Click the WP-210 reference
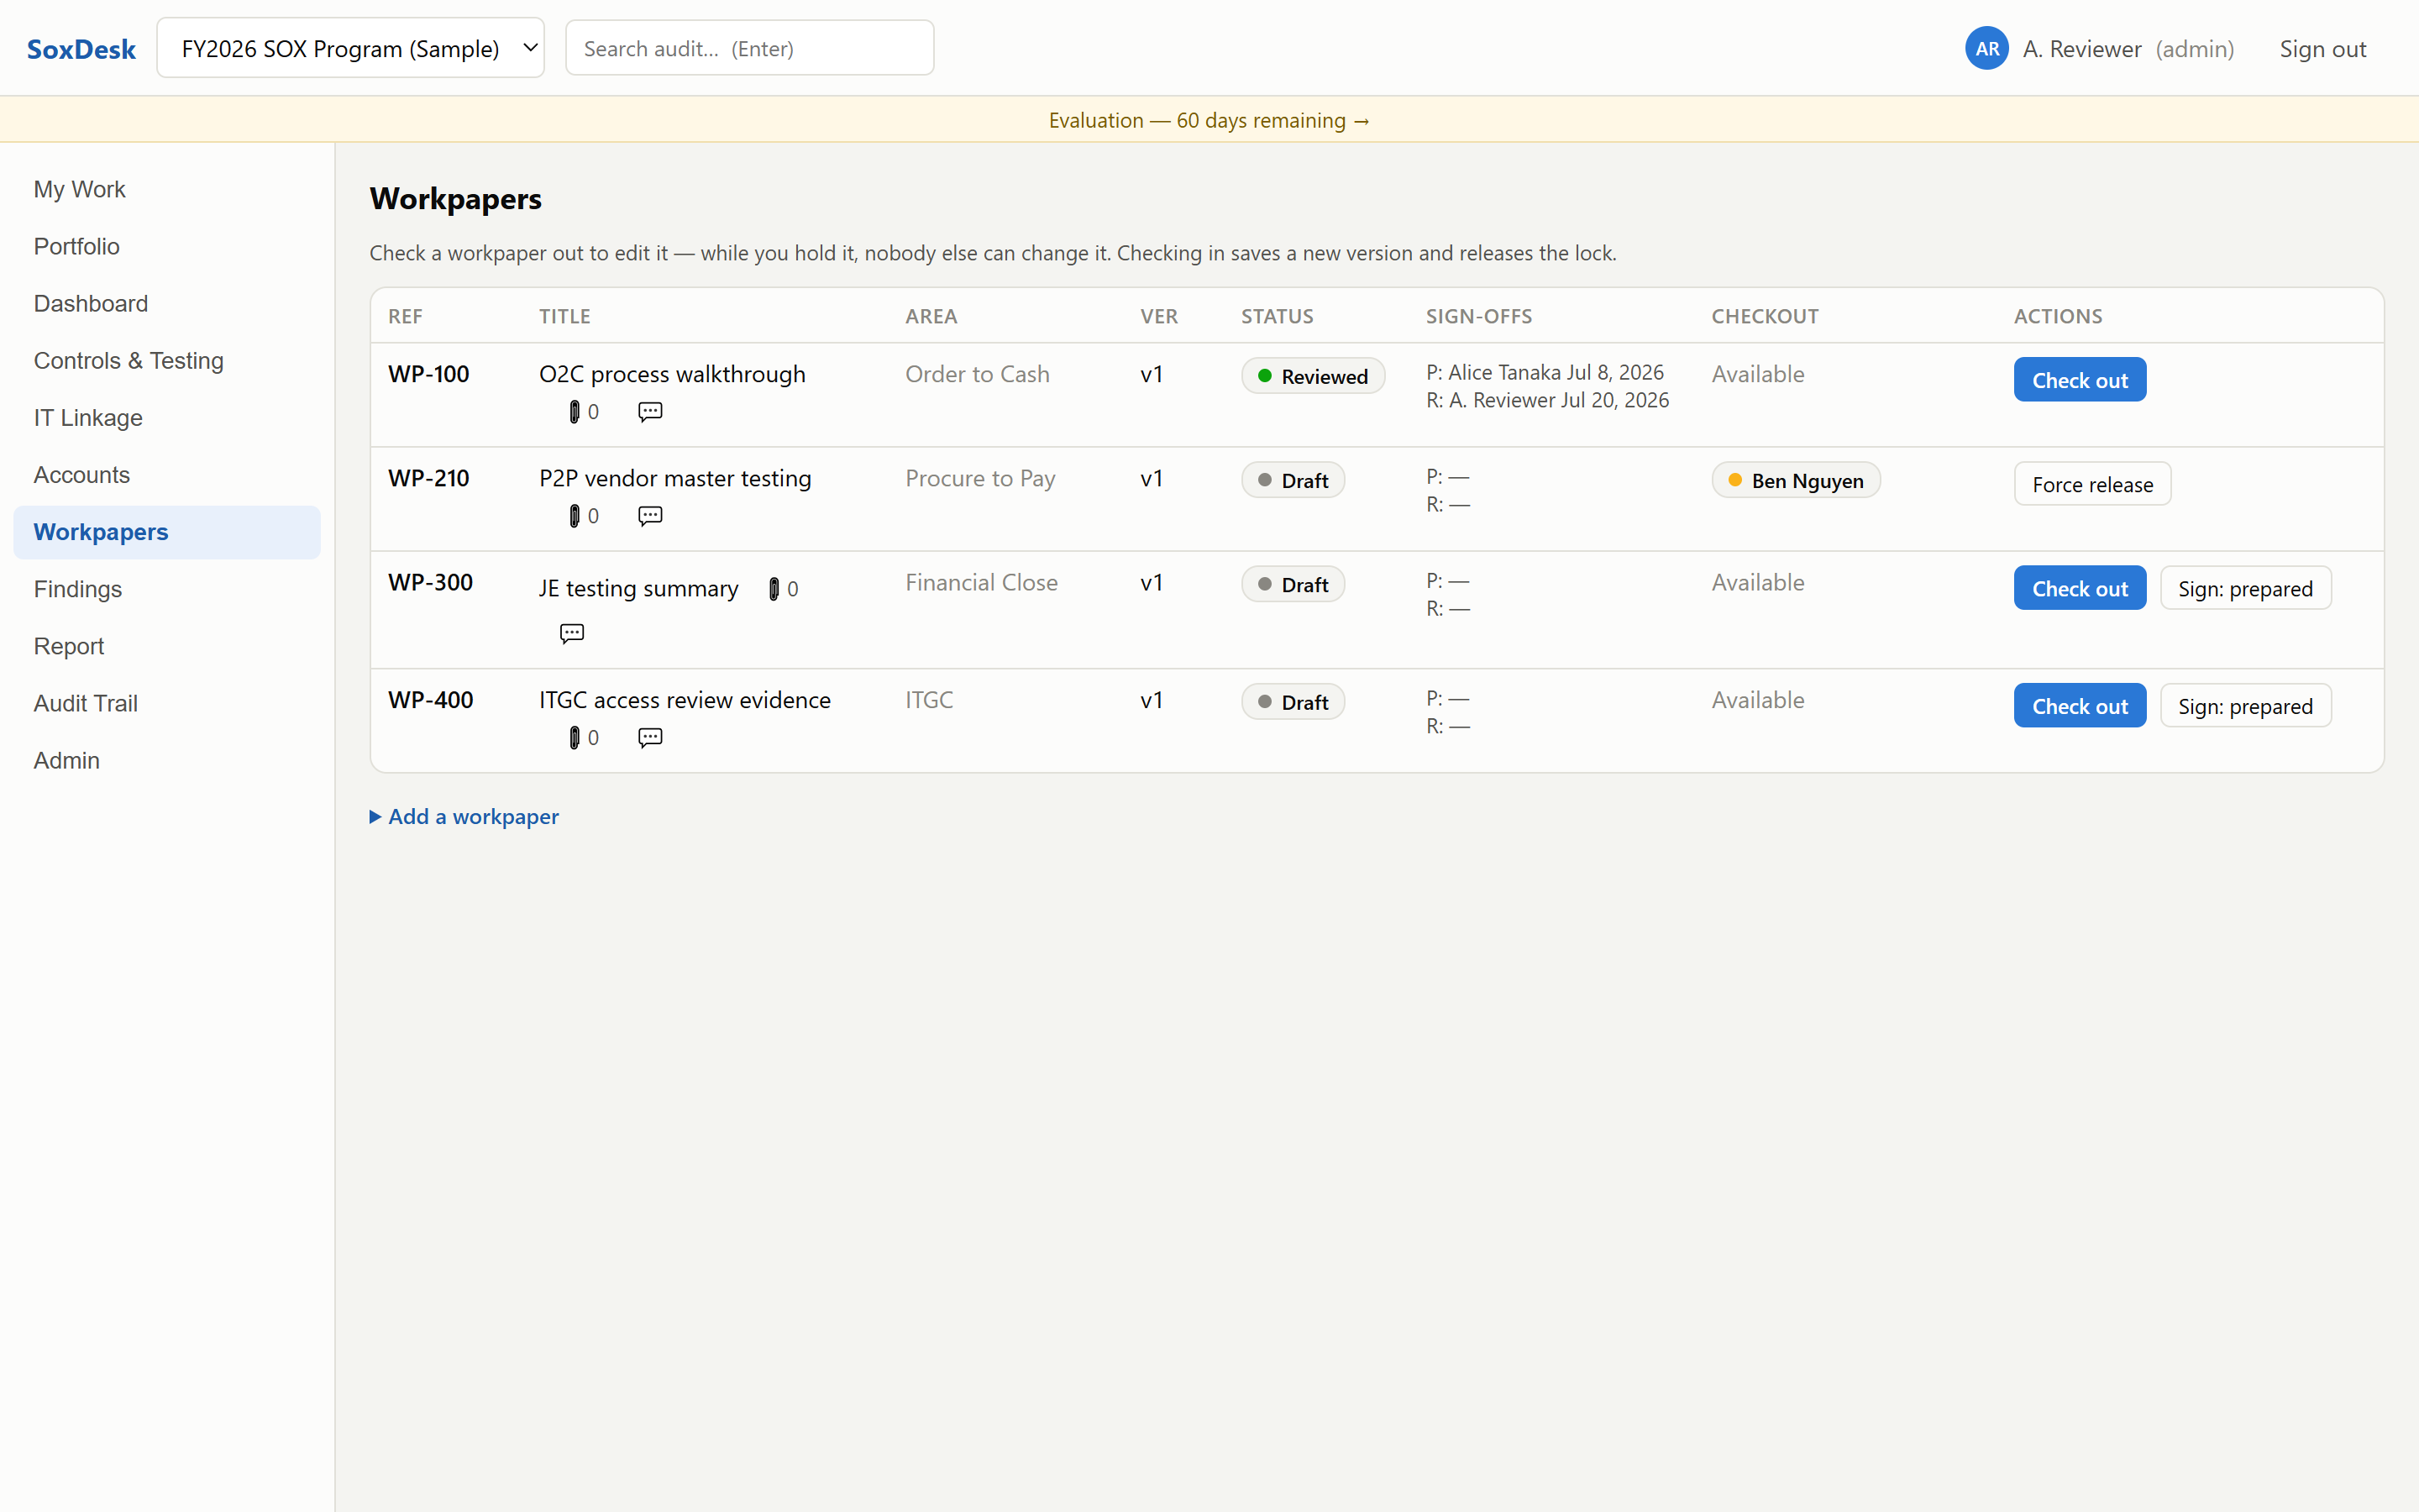This screenshot has width=2419, height=1512. tap(428, 478)
